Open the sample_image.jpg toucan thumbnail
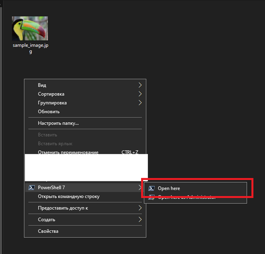Screen dimensions: 265x254 point(30,28)
